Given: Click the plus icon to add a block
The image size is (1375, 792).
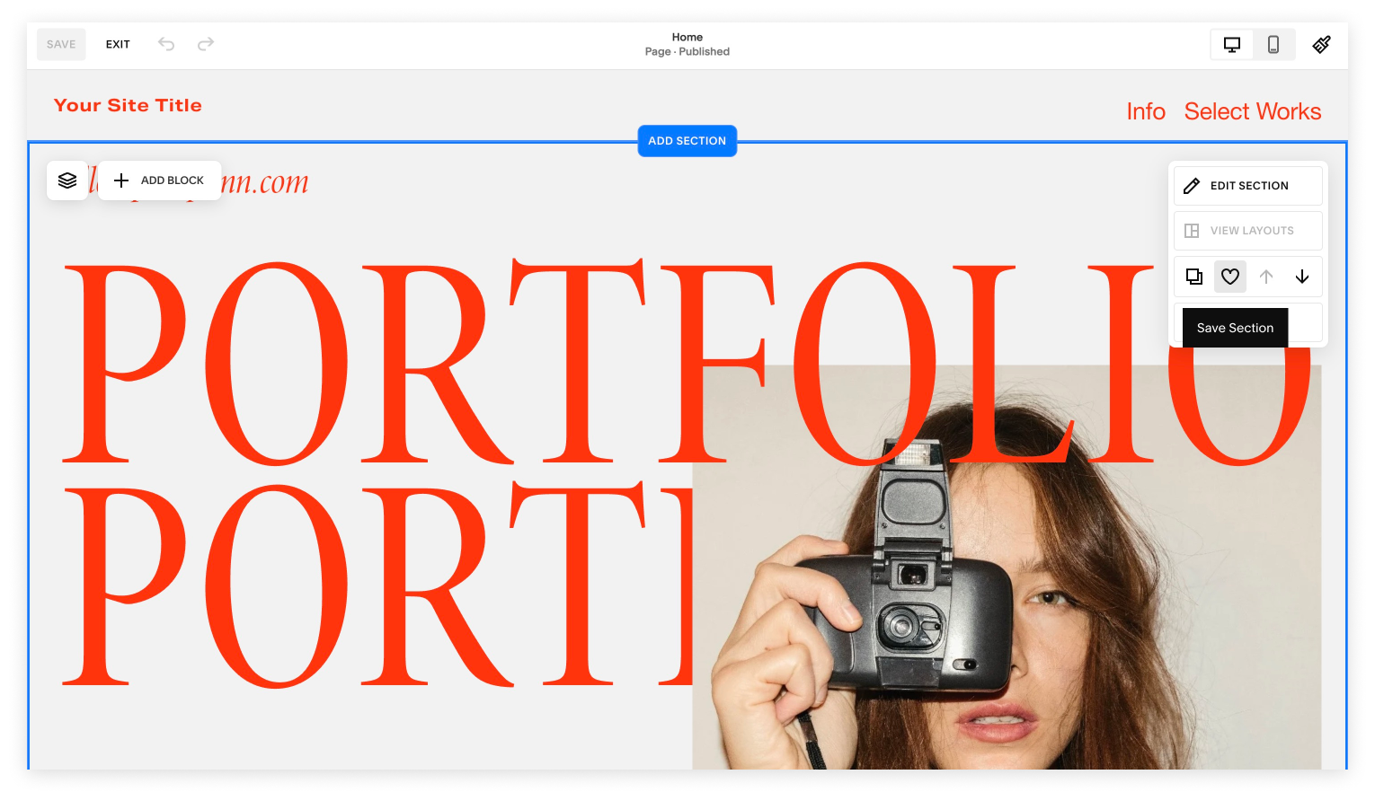Looking at the screenshot, I should (121, 180).
